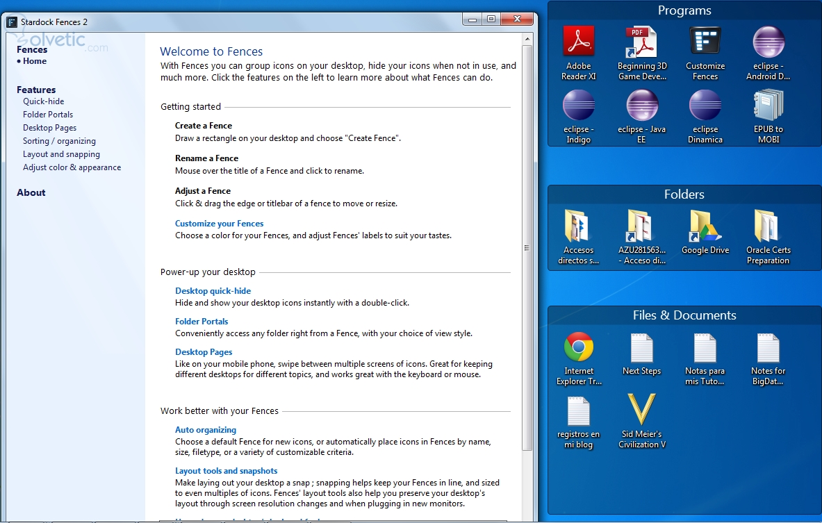Follow the Auto organizing link
Viewport: 822px width, 523px height.
point(206,430)
